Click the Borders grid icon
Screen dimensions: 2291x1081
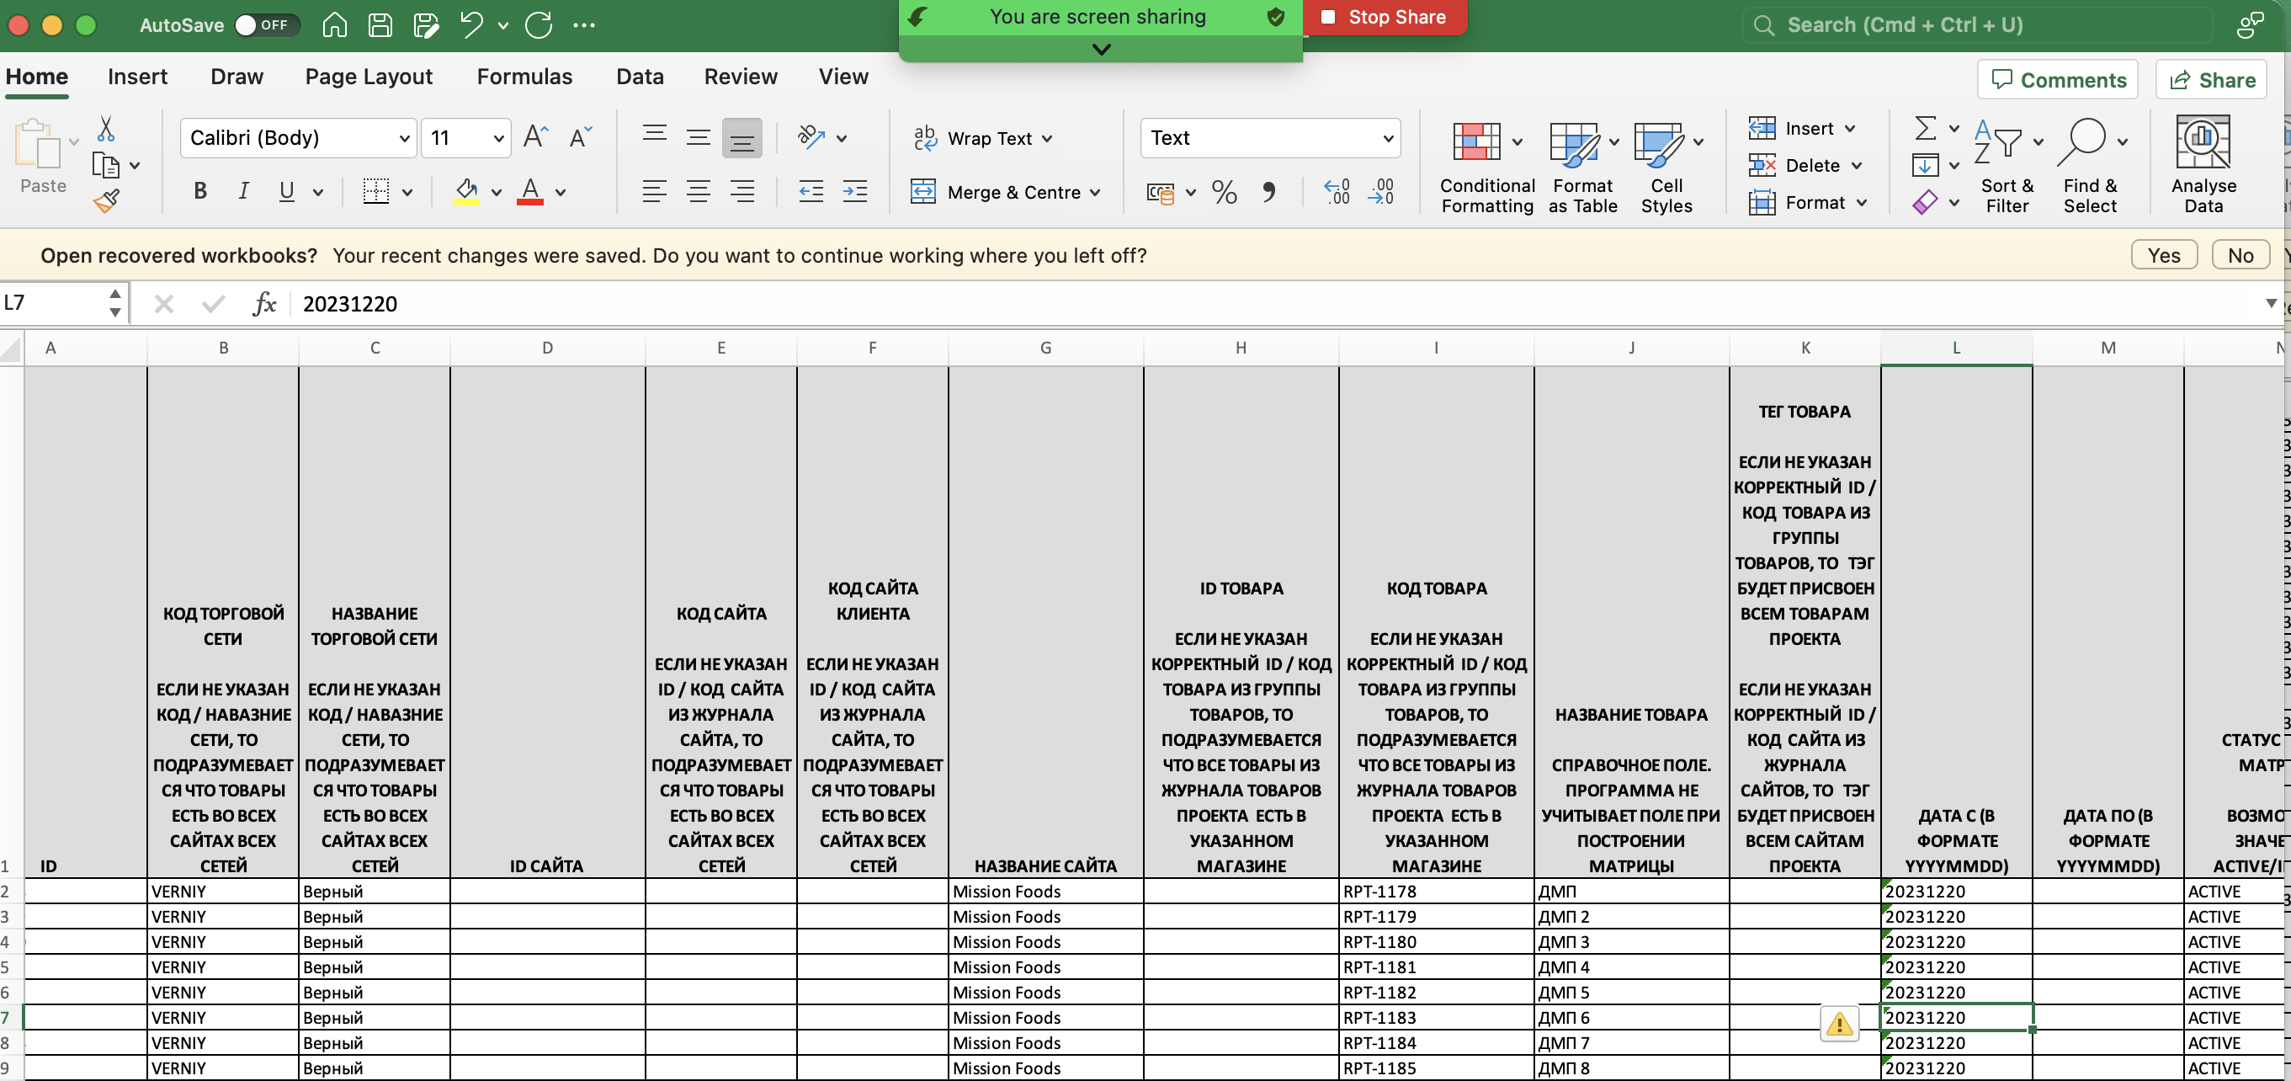(376, 190)
